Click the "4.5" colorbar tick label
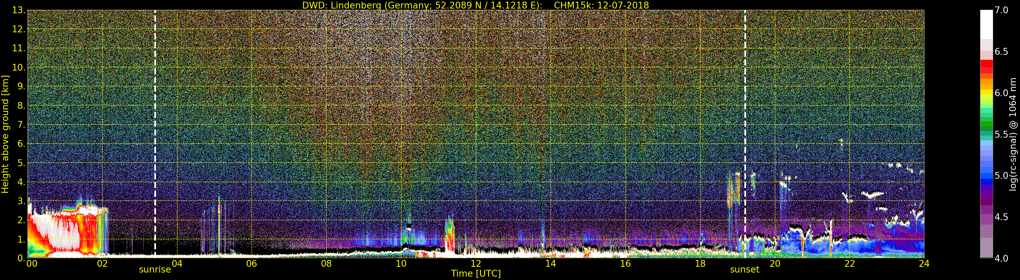Screen dimensions: 1020x280 click(1001, 217)
